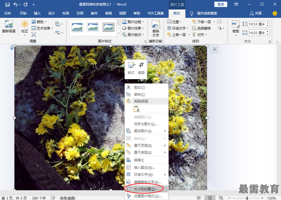Click the 共享 share button
This screenshot has height=200, width=281.
[x=256, y=13]
